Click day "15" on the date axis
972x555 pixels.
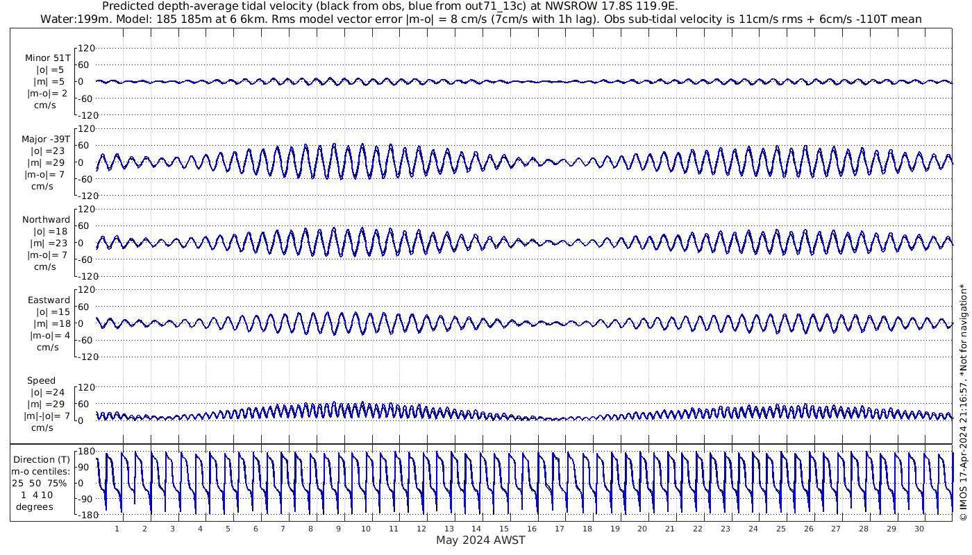504,529
